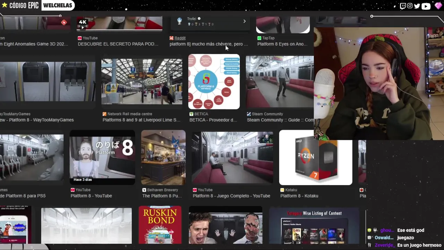Screen dimensions: 444x250
Task: Open 'The Platform 8 Pu...' link
Action: (162, 196)
